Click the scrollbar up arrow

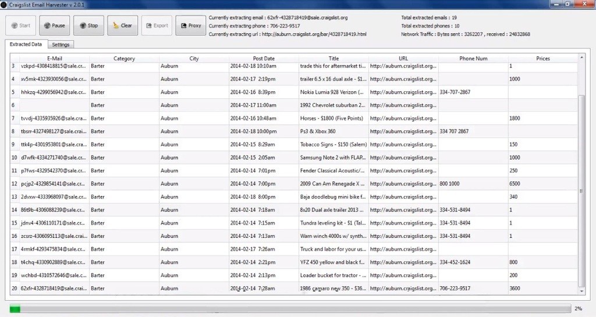(581, 57)
